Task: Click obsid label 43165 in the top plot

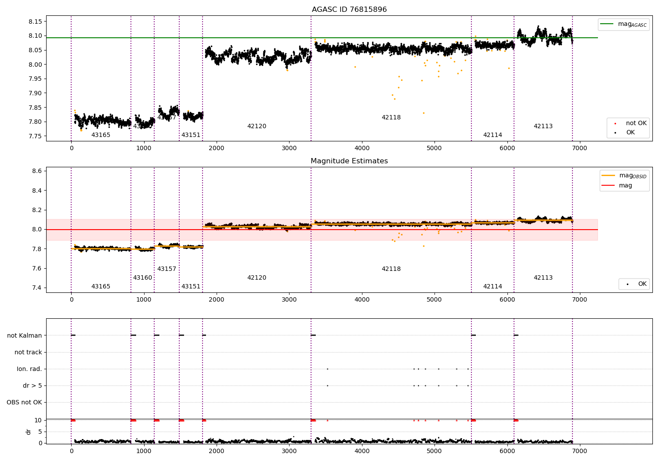Action: coord(101,135)
